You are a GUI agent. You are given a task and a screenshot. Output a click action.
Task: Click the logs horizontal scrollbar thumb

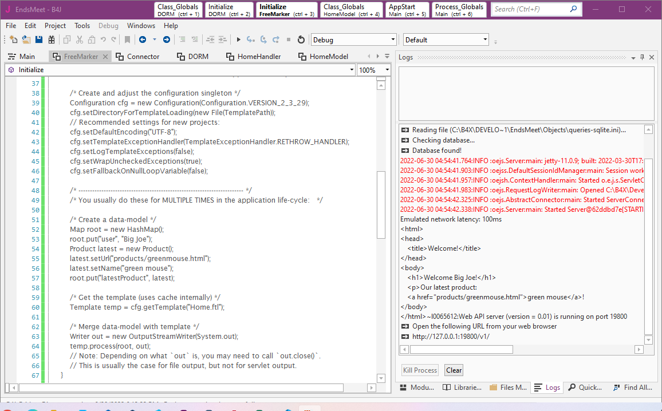[x=462, y=349]
